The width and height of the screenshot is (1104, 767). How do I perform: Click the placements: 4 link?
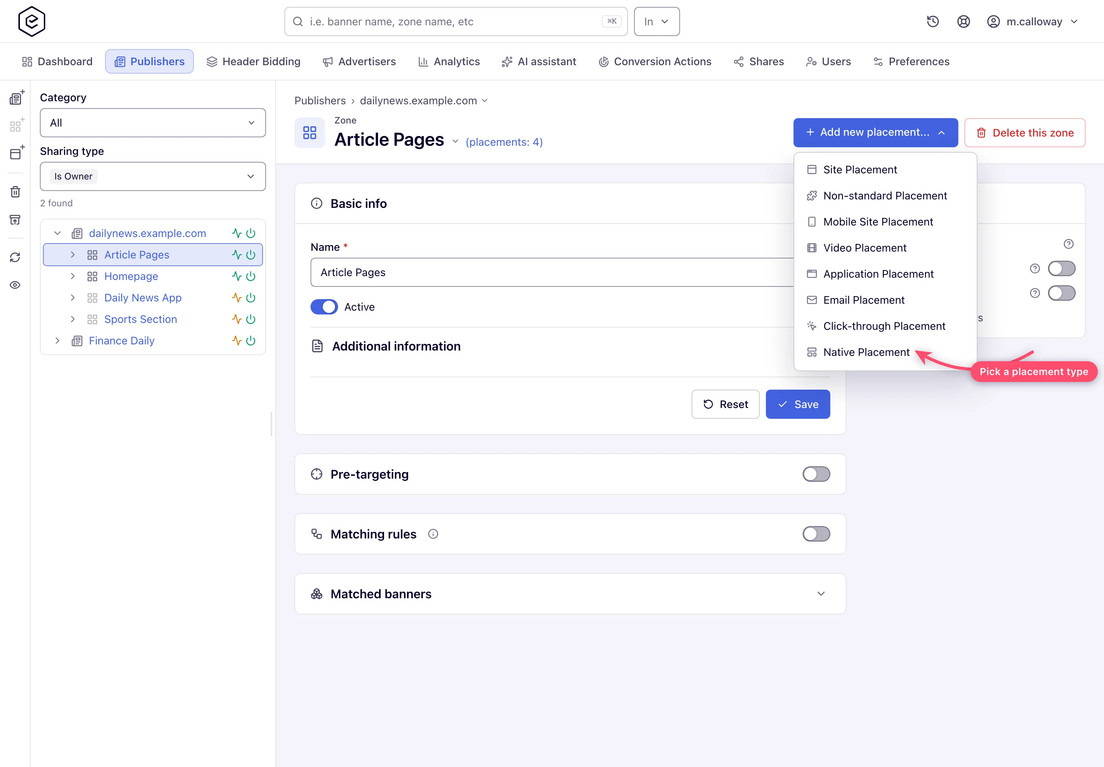click(x=504, y=142)
